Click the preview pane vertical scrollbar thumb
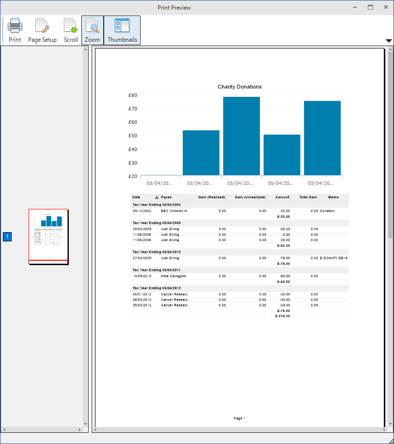The height and width of the screenshot is (444, 394). 390,145
